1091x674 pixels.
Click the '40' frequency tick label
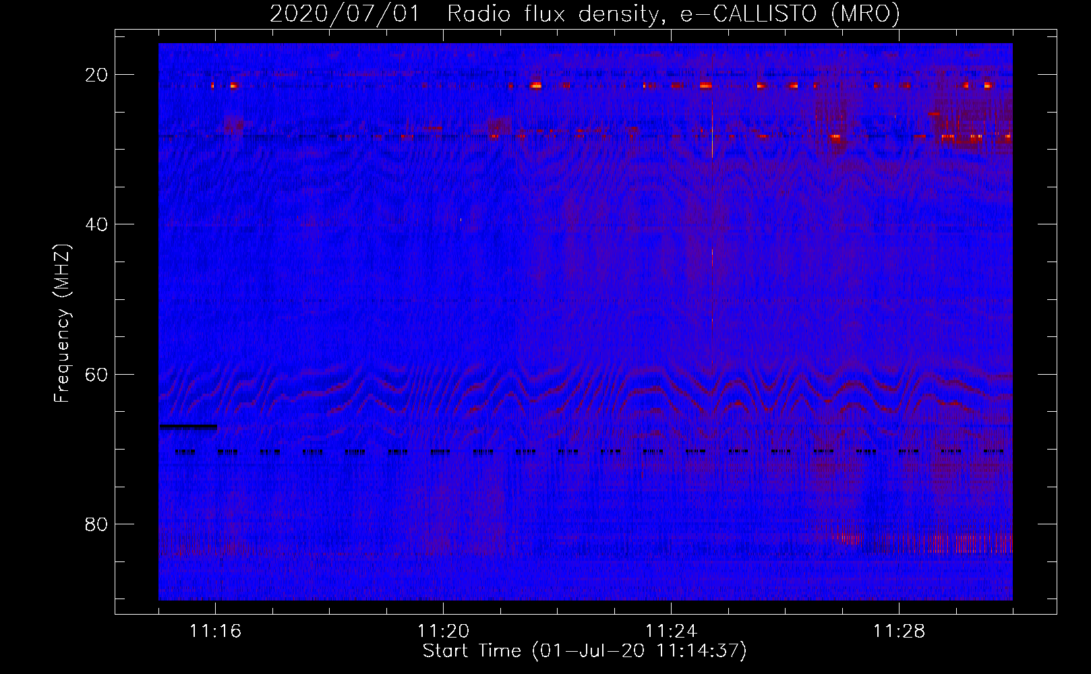(96, 224)
